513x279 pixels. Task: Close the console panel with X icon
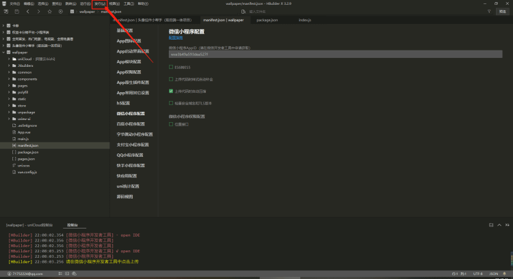click(x=507, y=225)
